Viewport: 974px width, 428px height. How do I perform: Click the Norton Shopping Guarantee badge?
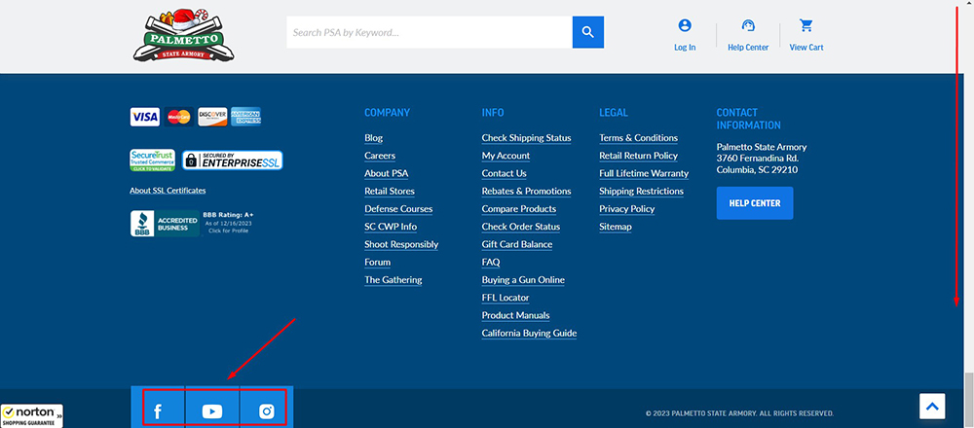tap(31, 416)
